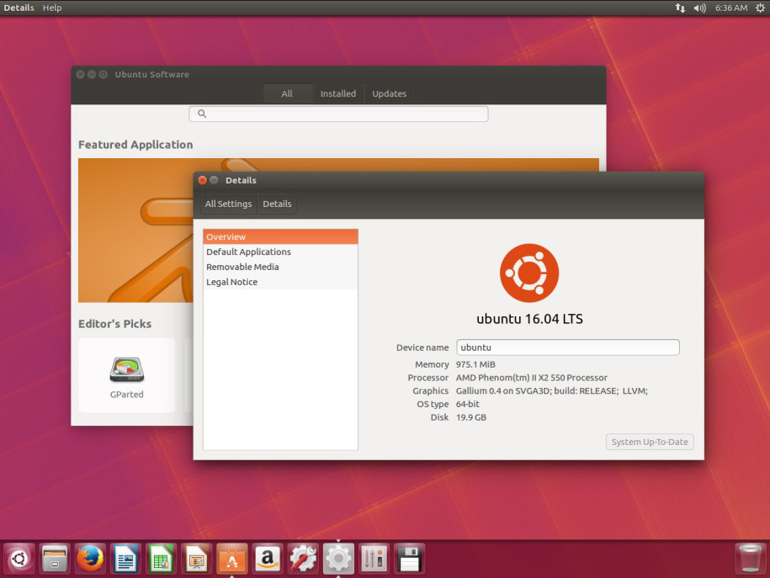The width and height of the screenshot is (770, 578).
Task: Close the Details window
Action: tap(202, 180)
